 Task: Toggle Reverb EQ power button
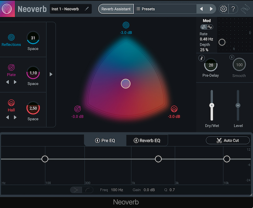tap(136, 141)
